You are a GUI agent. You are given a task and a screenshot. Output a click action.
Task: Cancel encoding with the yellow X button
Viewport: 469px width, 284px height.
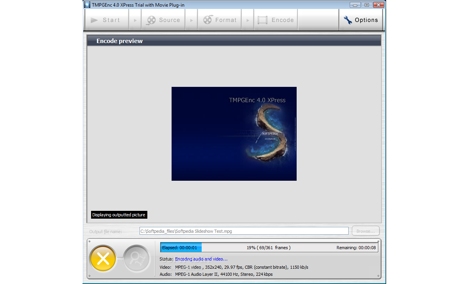click(103, 259)
